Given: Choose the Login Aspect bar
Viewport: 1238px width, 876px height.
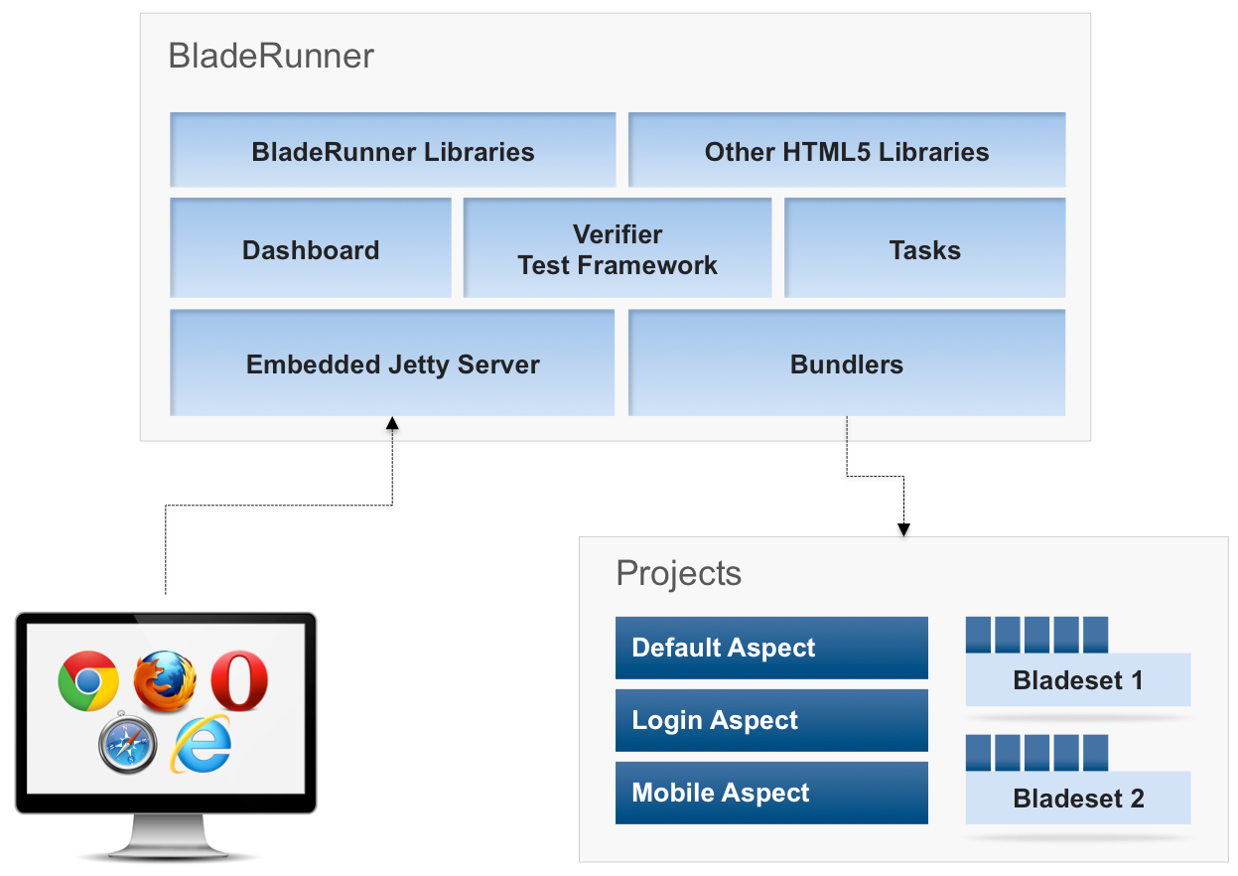Looking at the screenshot, I should coord(771,720).
